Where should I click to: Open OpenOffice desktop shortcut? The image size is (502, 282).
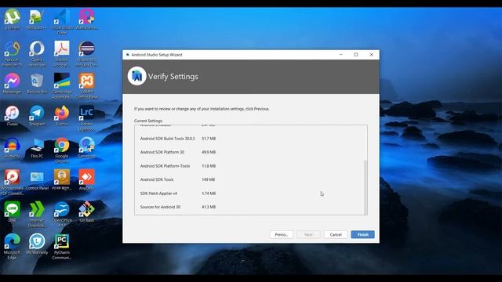[x=62, y=214]
